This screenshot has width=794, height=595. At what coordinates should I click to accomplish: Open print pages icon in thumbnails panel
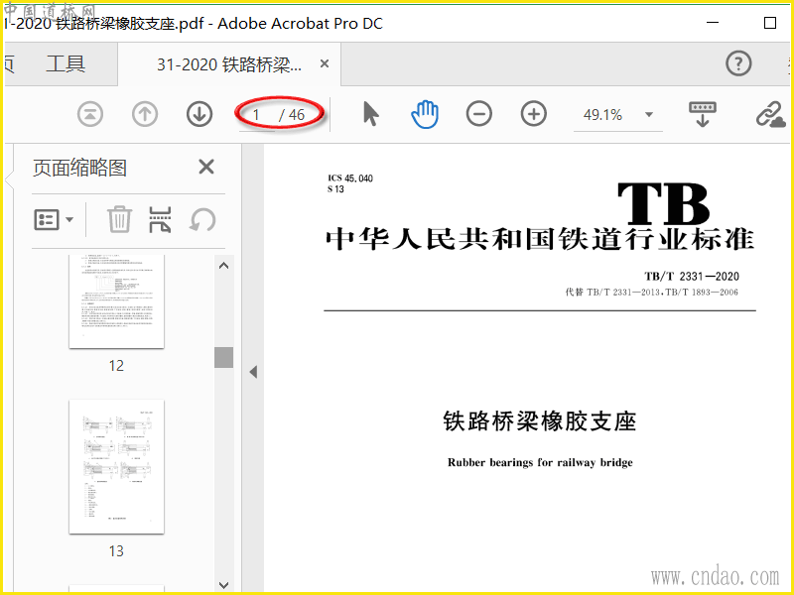160,219
